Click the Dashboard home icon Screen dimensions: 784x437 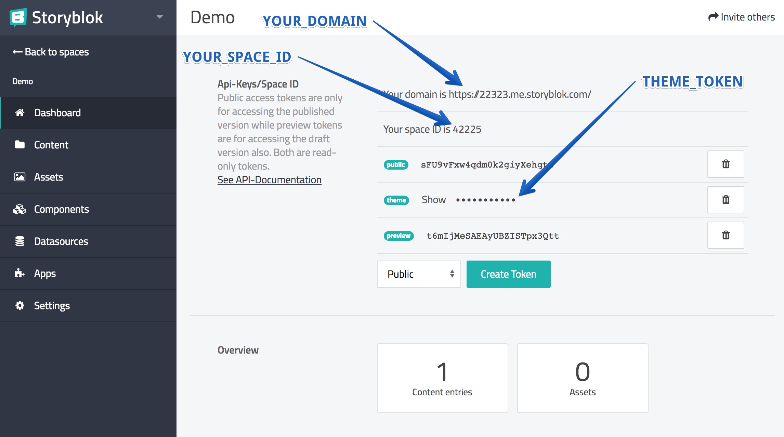[x=20, y=112]
